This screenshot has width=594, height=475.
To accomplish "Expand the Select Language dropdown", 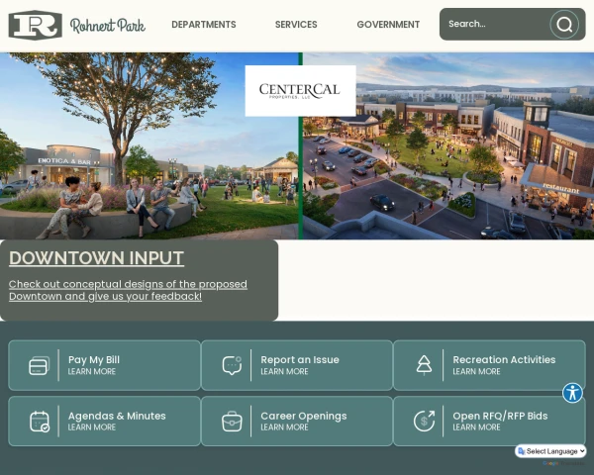I will (550, 451).
